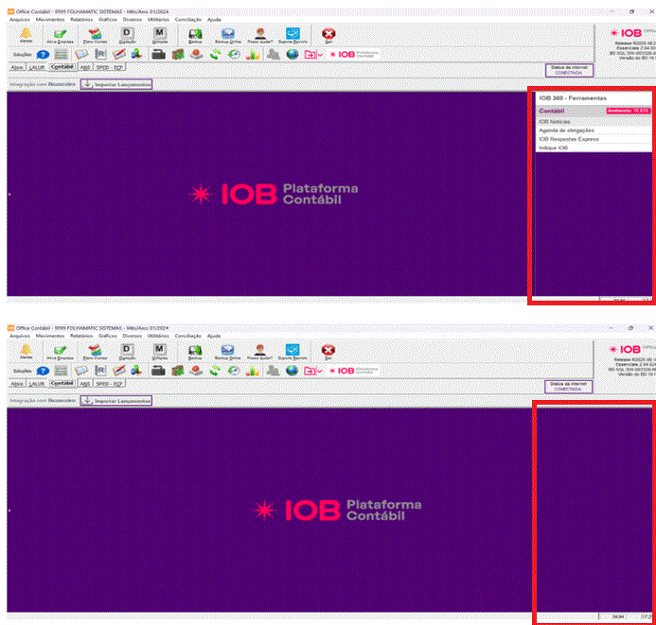Image resolution: width=656 pixels, height=625 pixels.
Task: Click Importar Lançamentos button in the bottom window
Action: pyautogui.click(x=116, y=401)
